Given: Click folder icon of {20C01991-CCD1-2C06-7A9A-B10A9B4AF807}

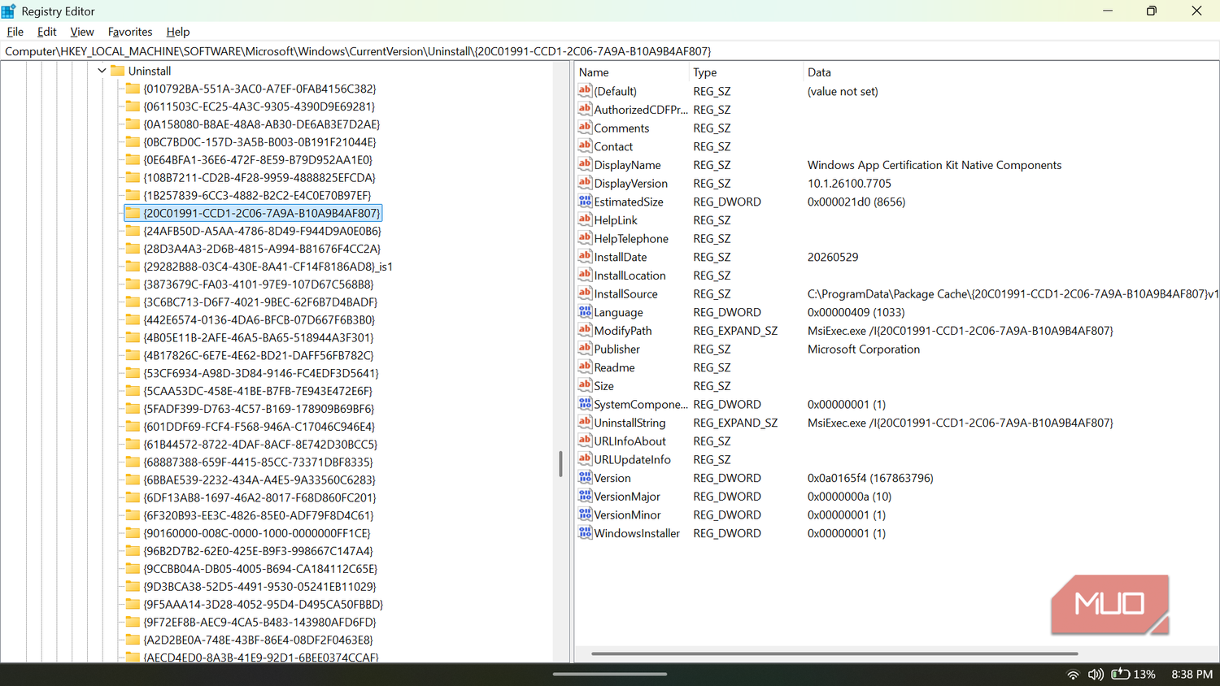Looking at the screenshot, I should click(x=133, y=213).
